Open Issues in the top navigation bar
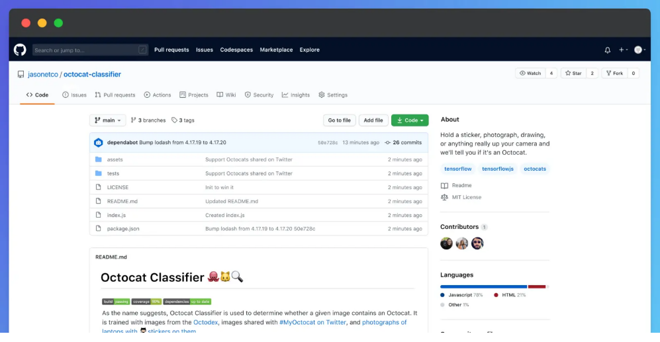Viewport: 660px width, 342px height. (204, 50)
